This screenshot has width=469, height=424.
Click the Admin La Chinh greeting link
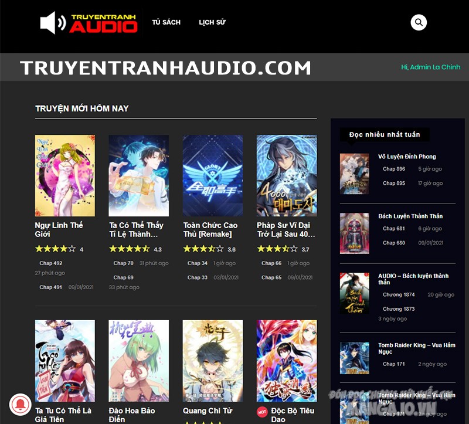click(x=430, y=67)
